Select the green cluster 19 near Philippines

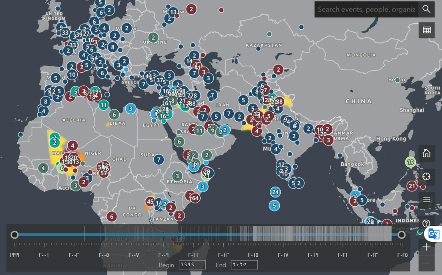point(410,162)
